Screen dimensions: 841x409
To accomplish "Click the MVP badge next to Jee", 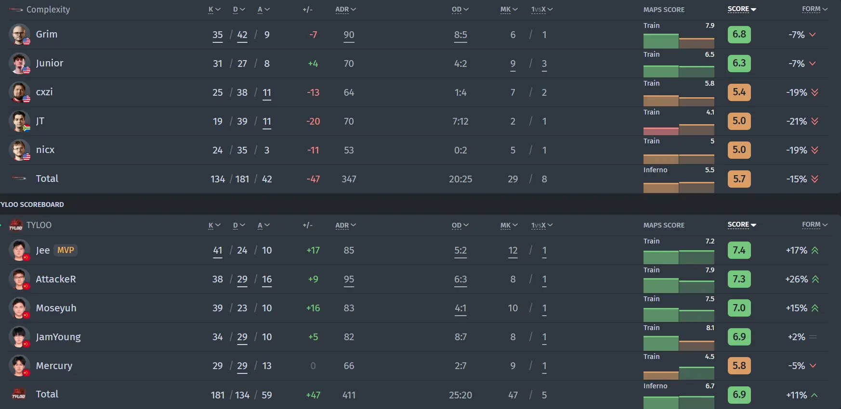I will point(66,250).
